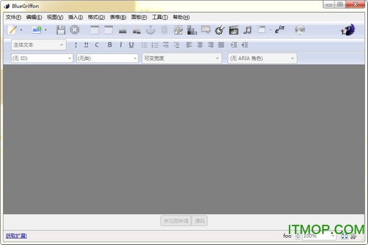Click the 可变宽度 font width field

coord(182,58)
